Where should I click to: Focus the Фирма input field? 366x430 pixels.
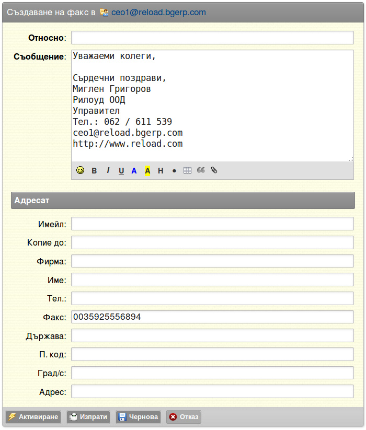pyautogui.click(x=212, y=261)
